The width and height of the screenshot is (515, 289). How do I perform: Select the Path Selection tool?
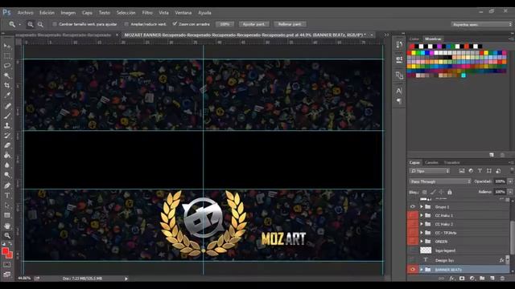7,206
